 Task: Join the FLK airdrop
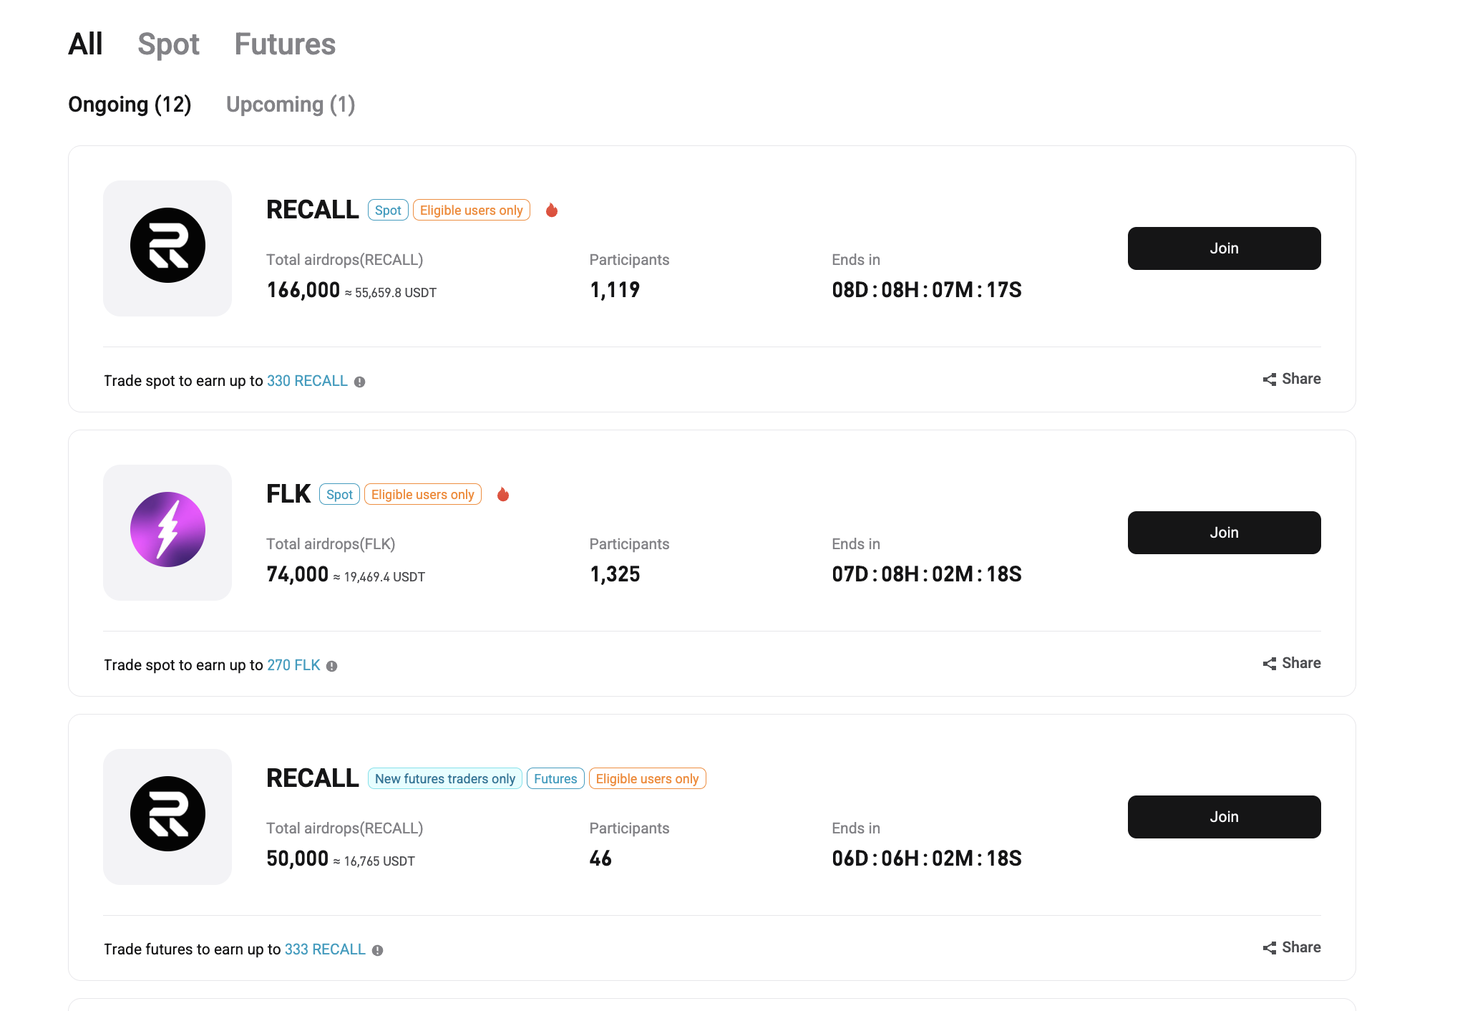[x=1224, y=533]
